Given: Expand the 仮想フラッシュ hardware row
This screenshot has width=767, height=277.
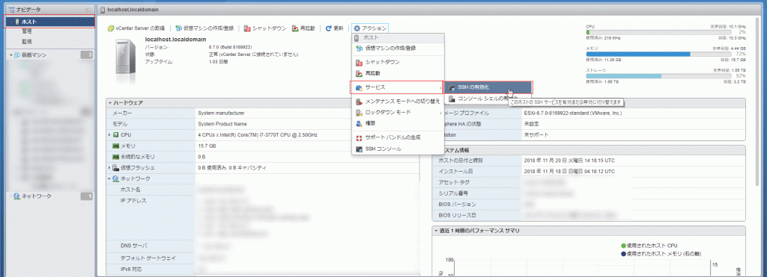Looking at the screenshot, I should click(x=109, y=168).
